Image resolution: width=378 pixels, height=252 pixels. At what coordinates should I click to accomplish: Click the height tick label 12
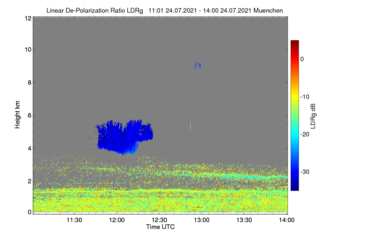(x=28, y=18)
